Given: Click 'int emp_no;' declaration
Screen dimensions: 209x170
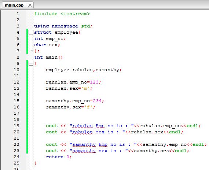Looking at the screenshot, I should [x=50, y=38].
